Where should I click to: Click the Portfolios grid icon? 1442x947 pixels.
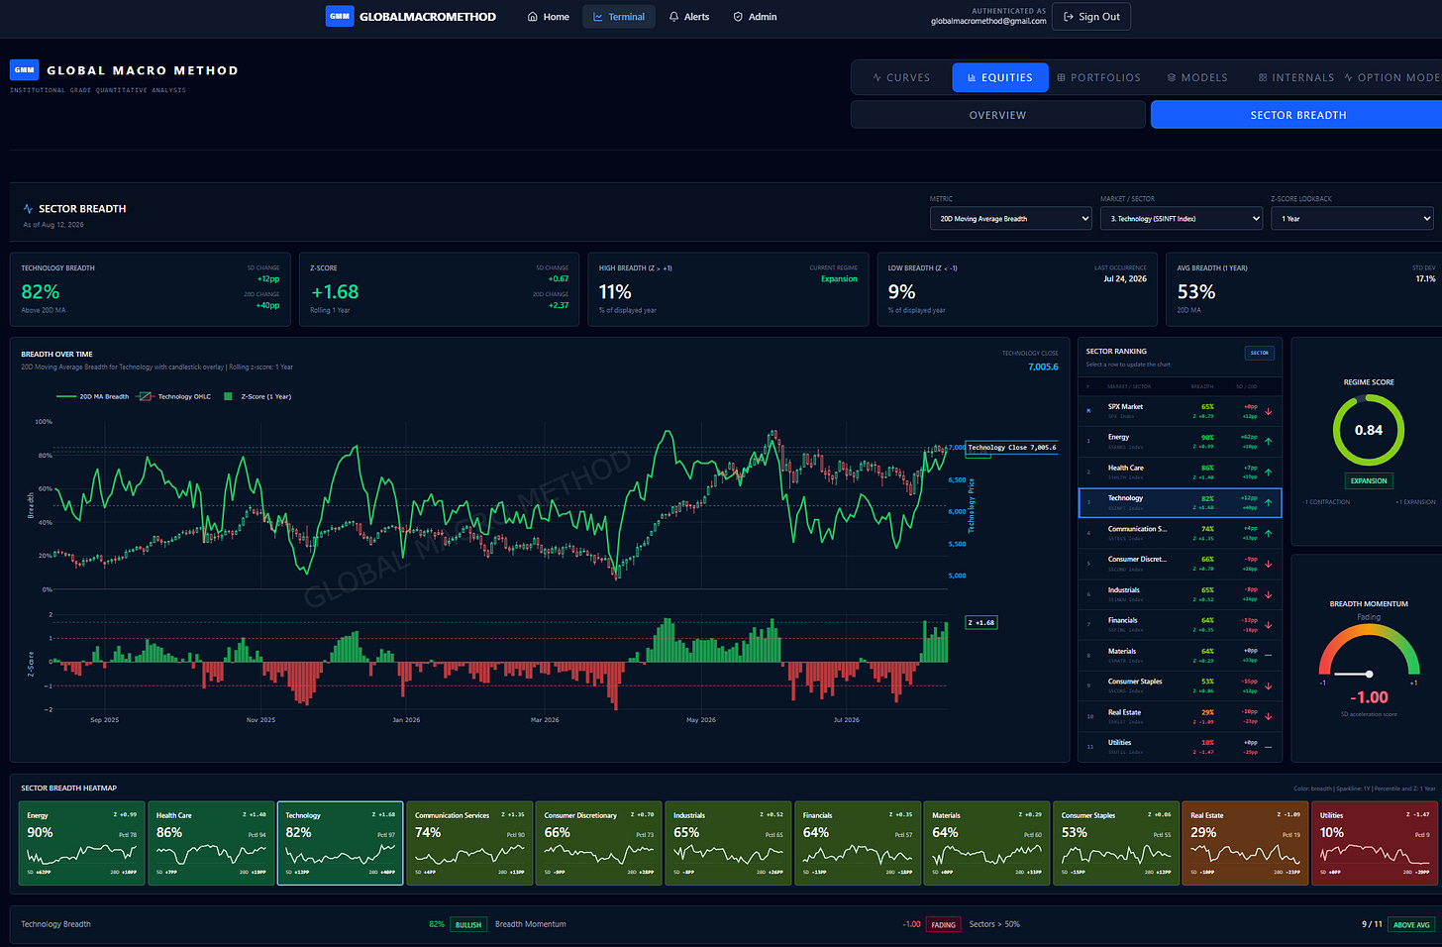tap(1062, 77)
